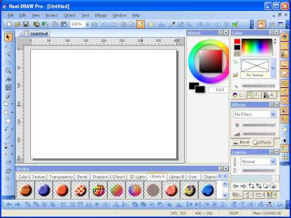Close the Wheel panel
The image size is (291, 218).
click(226, 33)
